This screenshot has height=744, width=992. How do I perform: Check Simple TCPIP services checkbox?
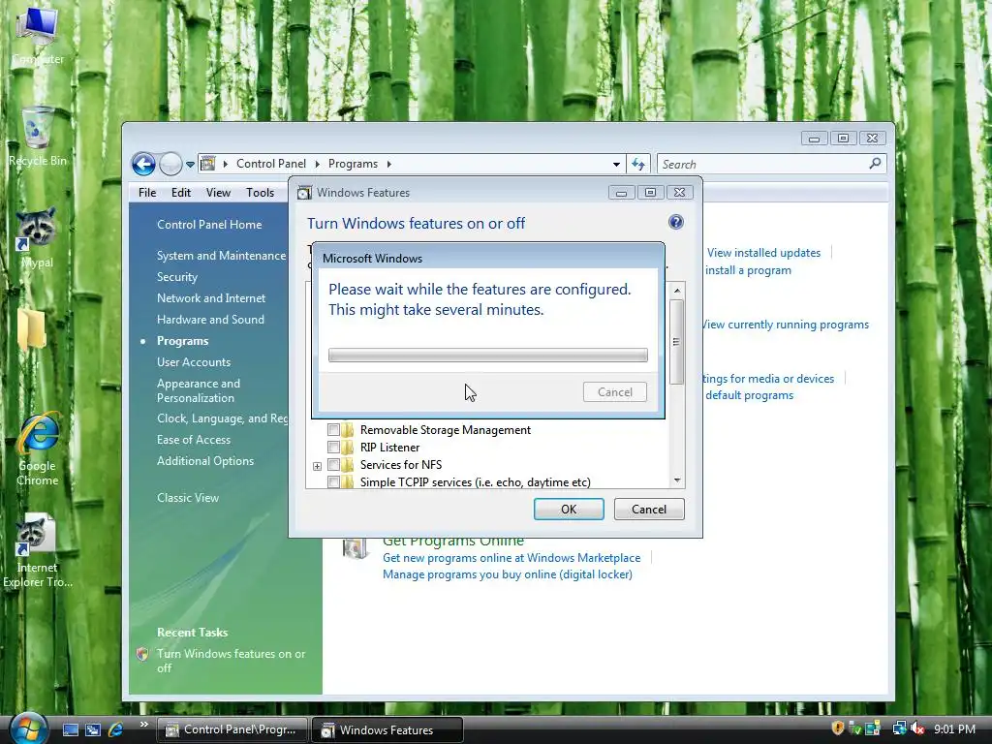333,482
